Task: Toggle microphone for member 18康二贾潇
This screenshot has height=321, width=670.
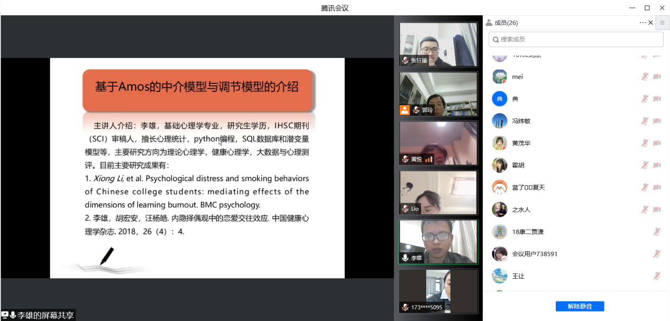Action: 657,232
